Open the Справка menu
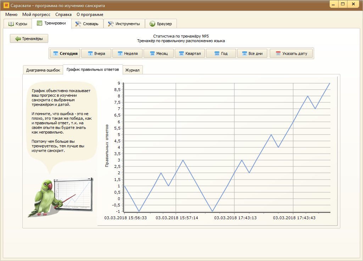 pos(63,15)
